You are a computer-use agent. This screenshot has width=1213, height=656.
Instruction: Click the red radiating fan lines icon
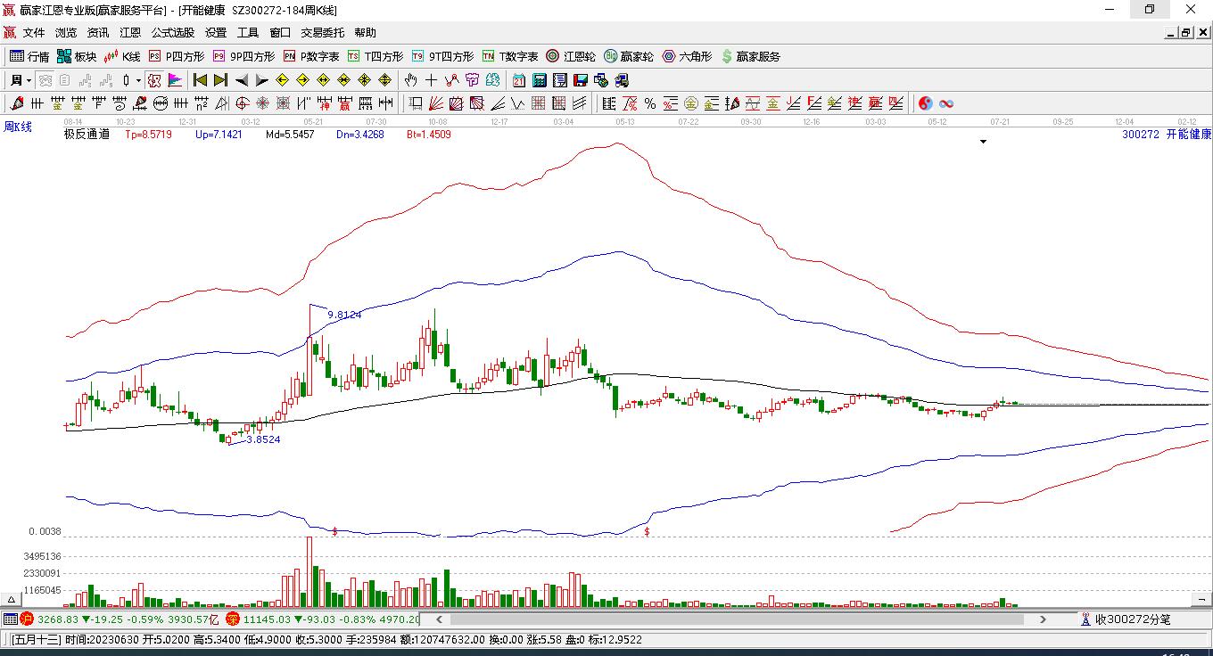tap(436, 103)
